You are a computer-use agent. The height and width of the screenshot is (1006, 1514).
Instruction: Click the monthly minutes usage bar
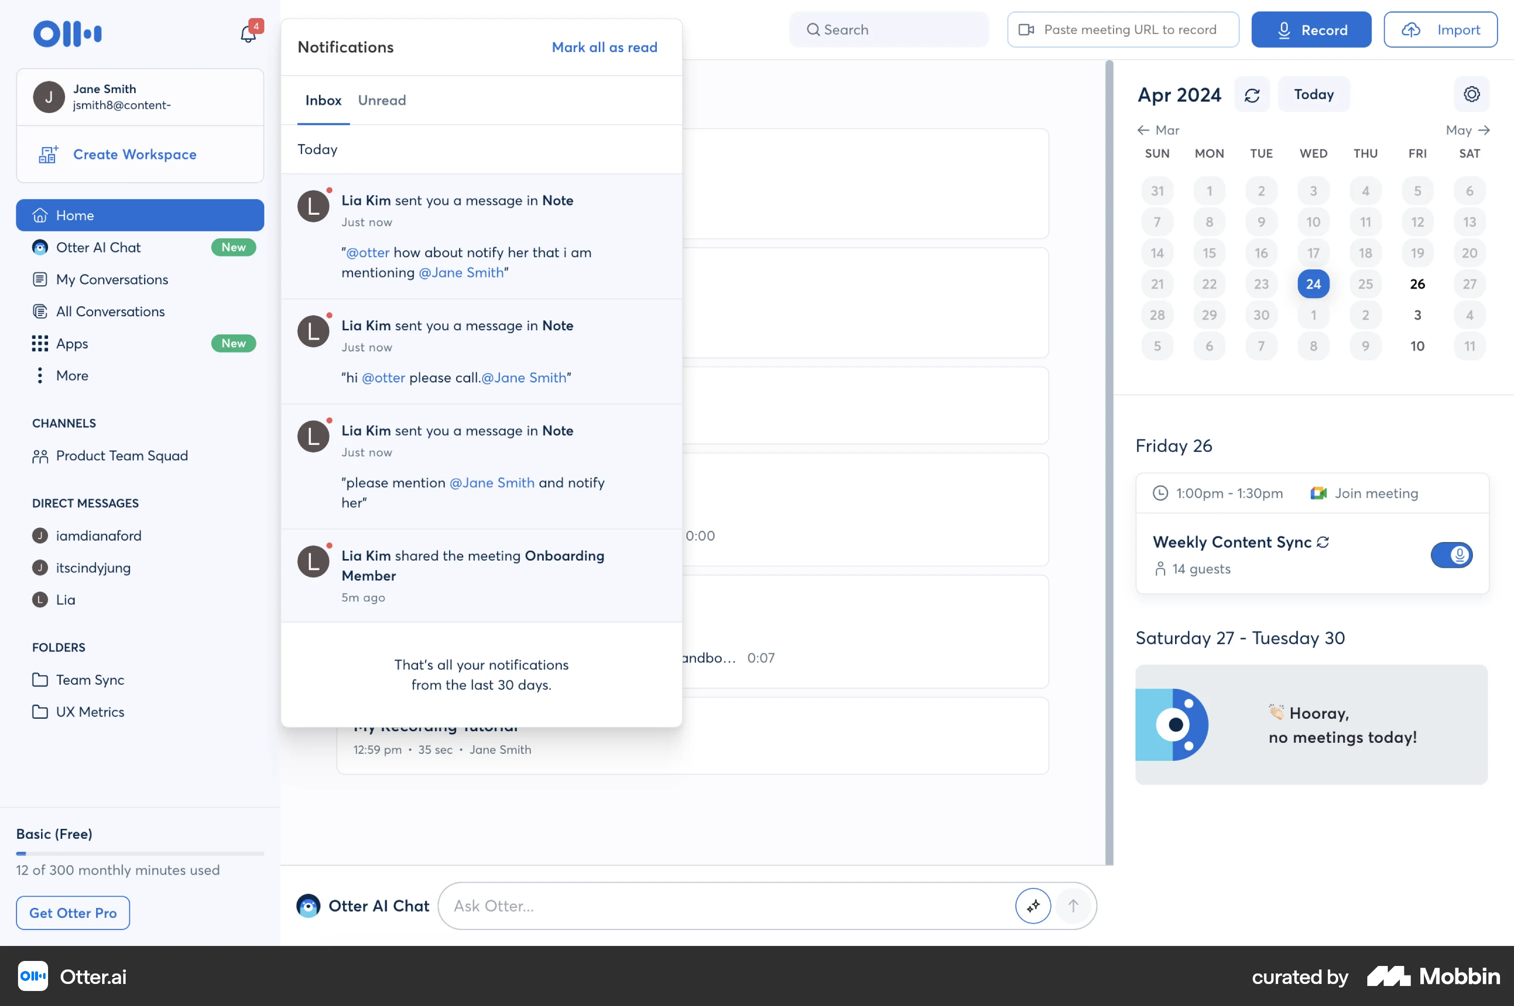click(140, 853)
